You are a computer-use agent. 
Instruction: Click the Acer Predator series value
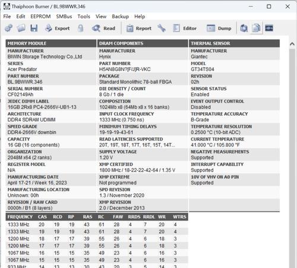(x=22, y=69)
